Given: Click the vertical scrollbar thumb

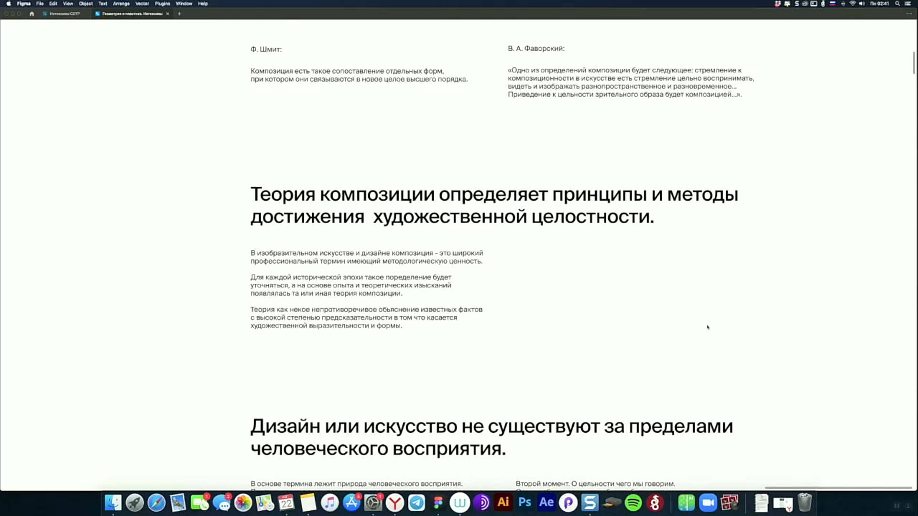Looking at the screenshot, I should [914, 62].
